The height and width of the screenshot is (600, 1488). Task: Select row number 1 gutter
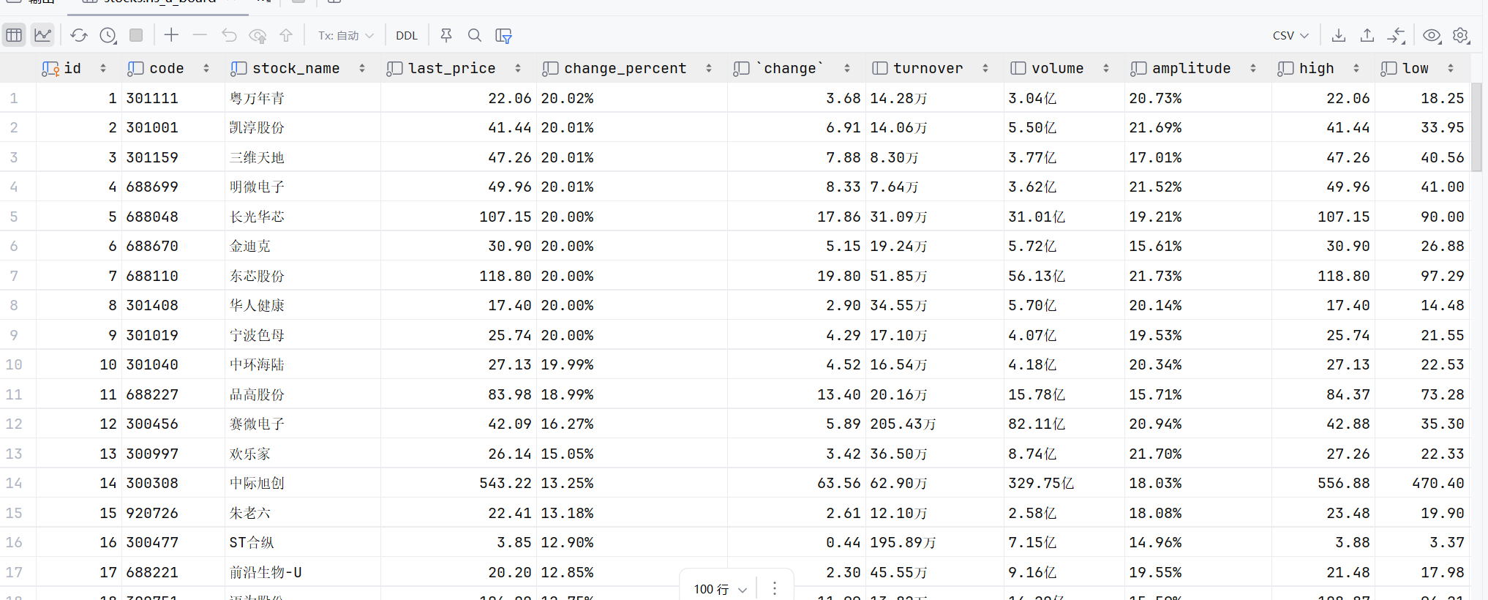click(x=14, y=98)
